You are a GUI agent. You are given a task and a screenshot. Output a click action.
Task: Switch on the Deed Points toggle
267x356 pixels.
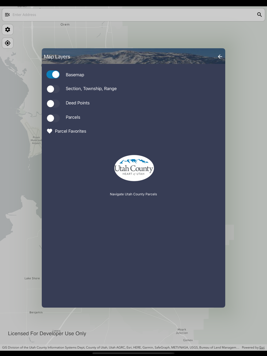click(x=53, y=103)
